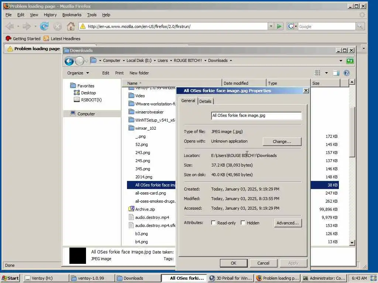The width and height of the screenshot is (378, 283).
Task: Click the blue Help question mark icon
Action: click(346, 73)
